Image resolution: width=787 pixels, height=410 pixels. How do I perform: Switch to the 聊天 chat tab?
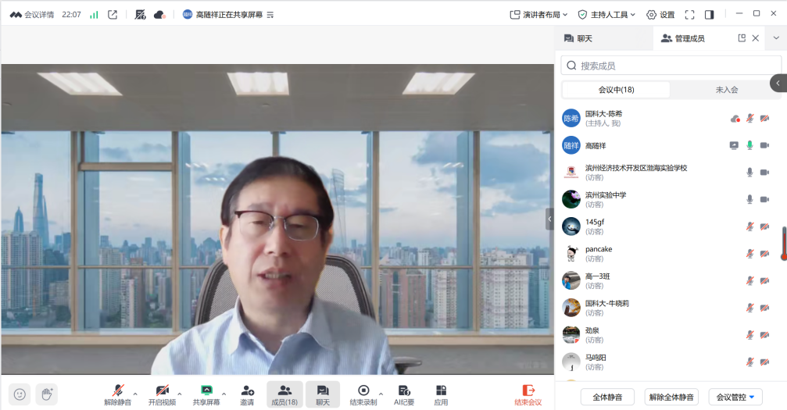pos(578,38)
